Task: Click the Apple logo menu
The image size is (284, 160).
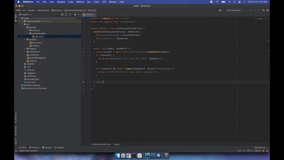Action: [19, 2]
